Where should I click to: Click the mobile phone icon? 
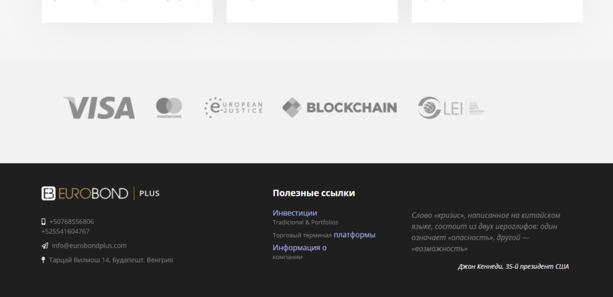43,222
